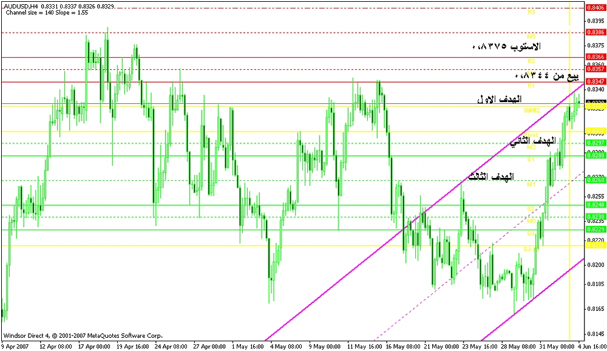Click the yellow R1 pivot level label
Image resolution: width=607 pixels, height=351 pixels.
(531, 85)
